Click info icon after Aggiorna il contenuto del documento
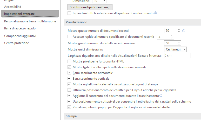This screenshot has height=120, width=201. click(x=161, y=96)
